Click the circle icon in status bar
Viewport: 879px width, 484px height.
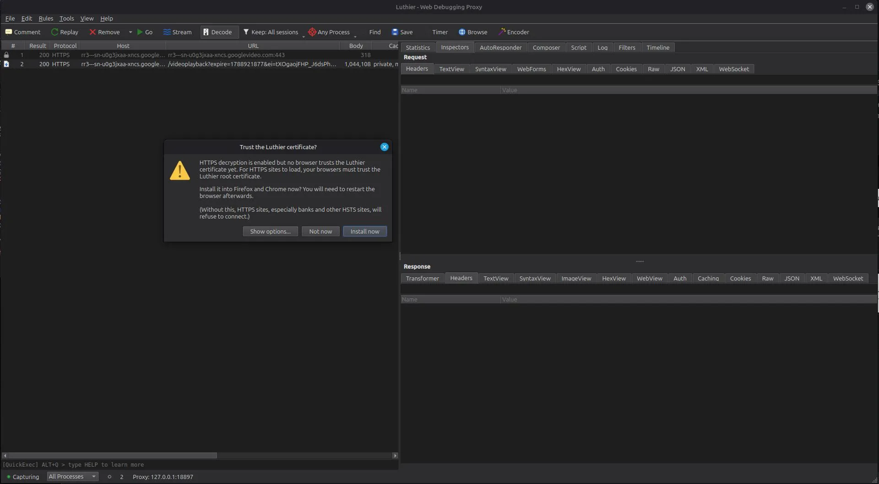(x=109, y=477)
